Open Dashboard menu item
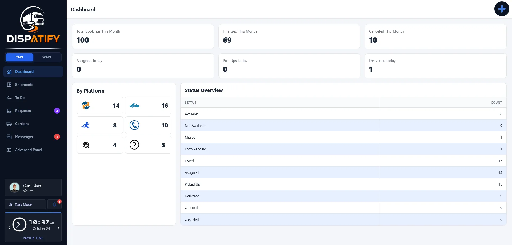 click(33, 72)
